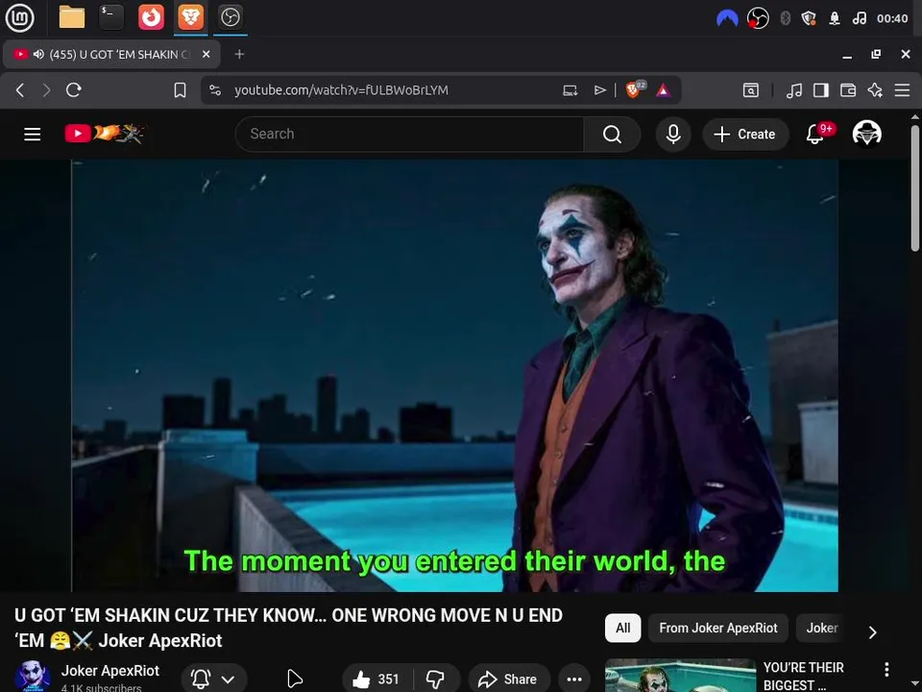Click the media cast icon in the address bar

click(x=570, y=90)
